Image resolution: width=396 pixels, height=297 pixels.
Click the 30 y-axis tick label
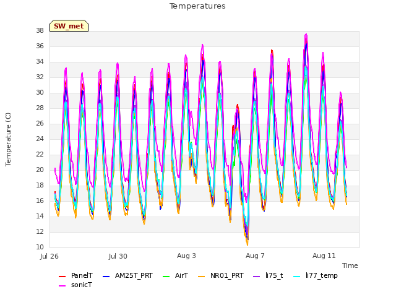[x=40, y=93]
